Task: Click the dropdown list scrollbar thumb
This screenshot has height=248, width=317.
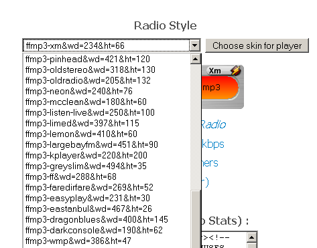Action: pos(196,219)
